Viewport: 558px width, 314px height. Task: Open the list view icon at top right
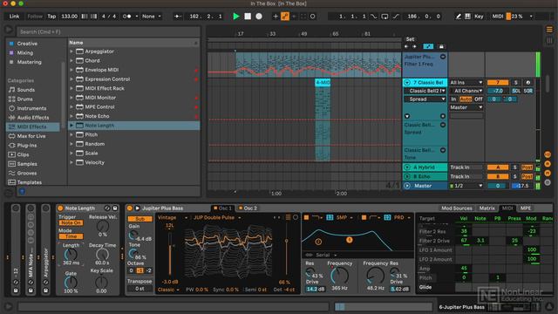(x=549, y=30)
